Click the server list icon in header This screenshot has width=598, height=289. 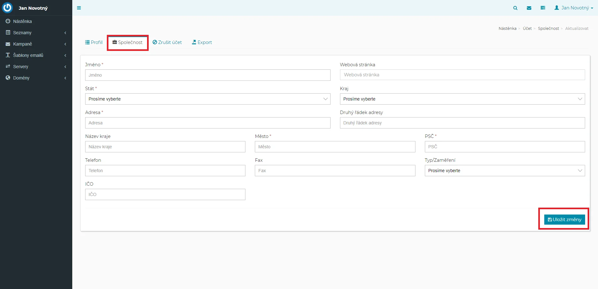coord(543,8)
